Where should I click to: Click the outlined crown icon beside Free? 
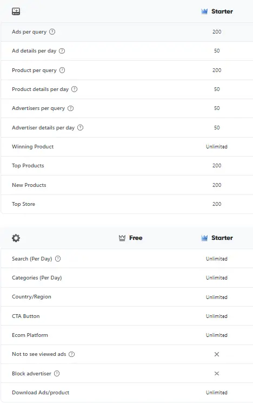tap(122, 238)
